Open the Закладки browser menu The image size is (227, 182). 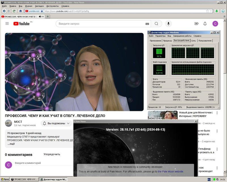pos(39,6)
